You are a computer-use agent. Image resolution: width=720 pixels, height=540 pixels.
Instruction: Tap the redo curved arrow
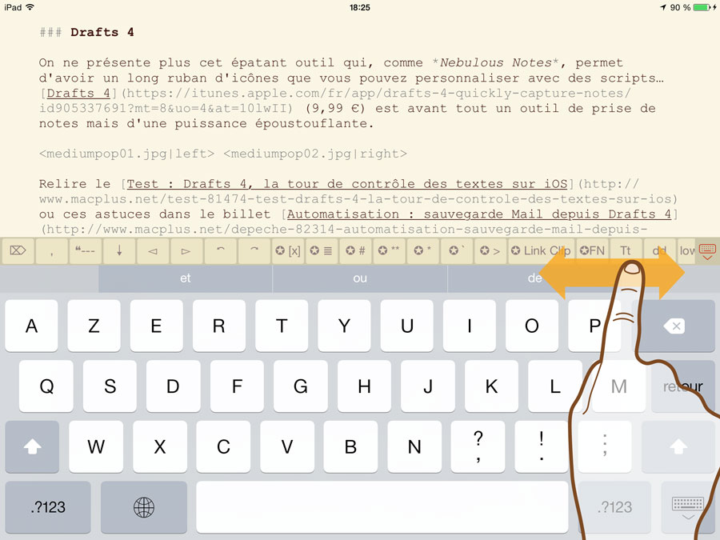click(x=254, y=250)
